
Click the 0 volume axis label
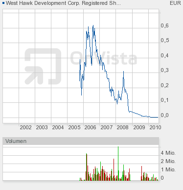[162, 178]
